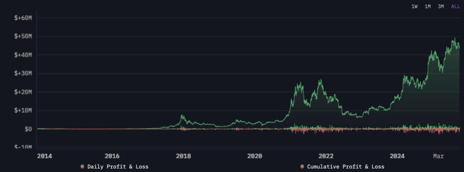This screenshot has height=172, width=464.
Task: Switch to the 1M time range
Action: tap(428, 6)
